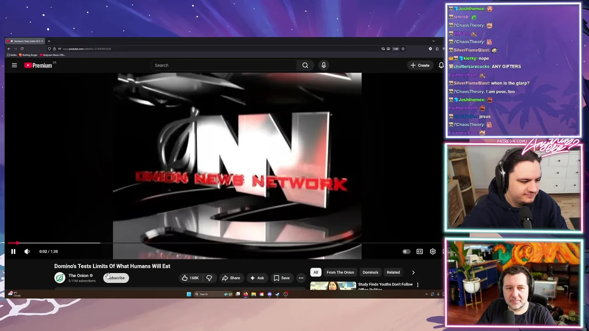Mute the video volume

27,251
